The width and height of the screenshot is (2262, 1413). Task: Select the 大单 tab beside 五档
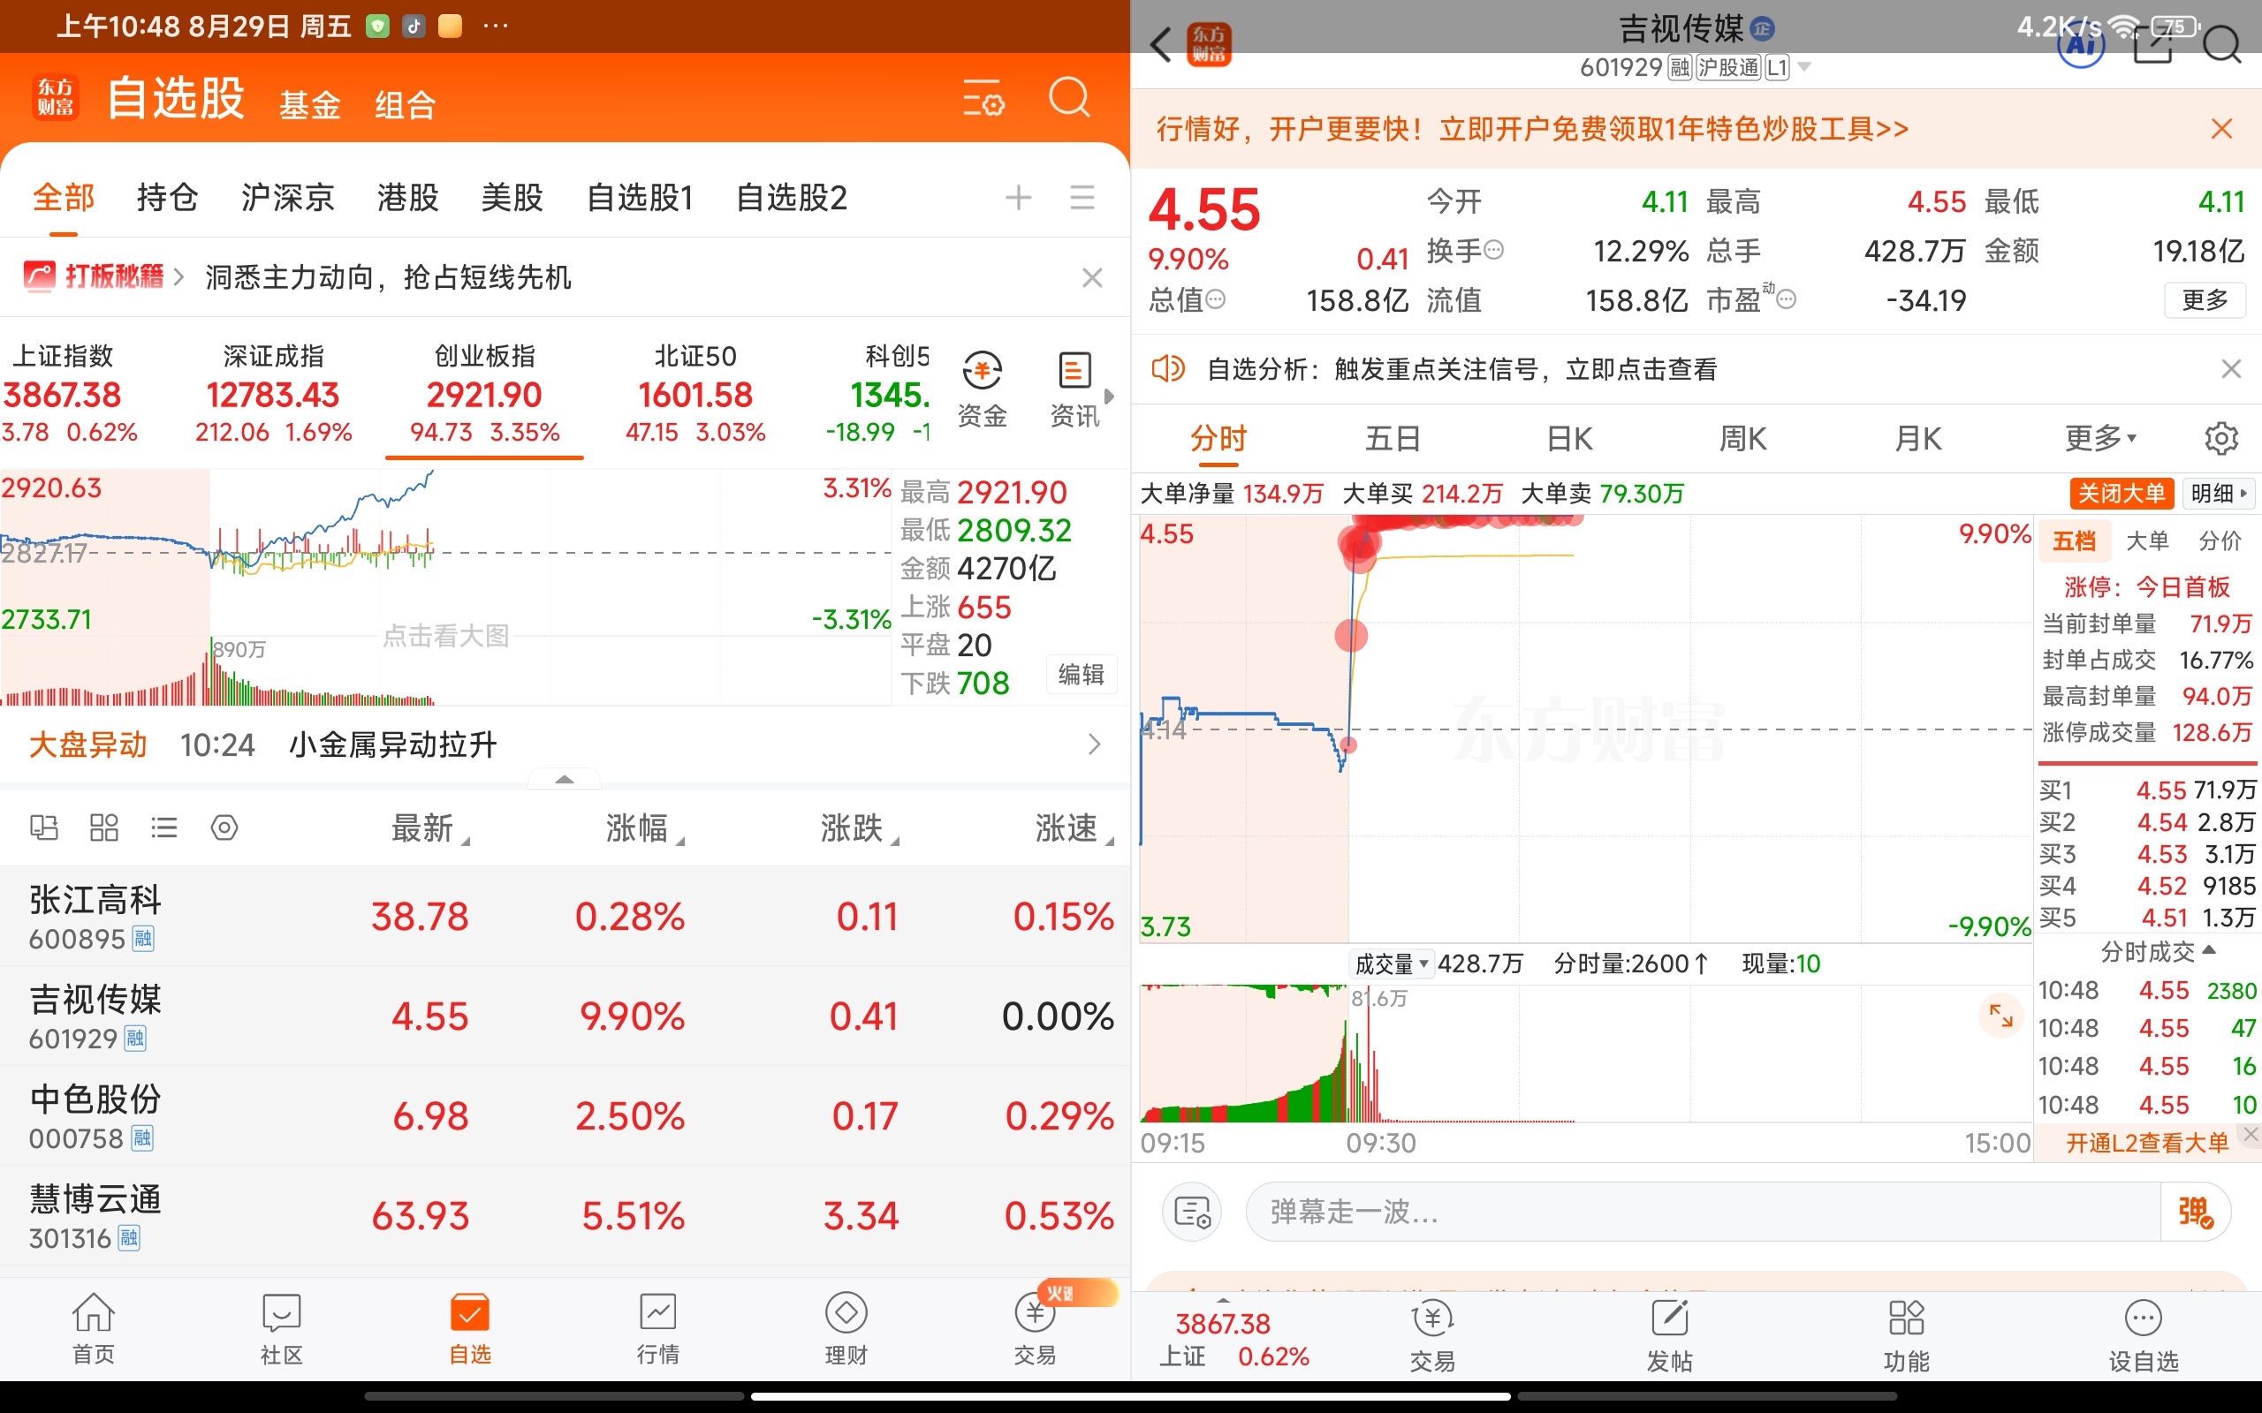click(2147, 540)
